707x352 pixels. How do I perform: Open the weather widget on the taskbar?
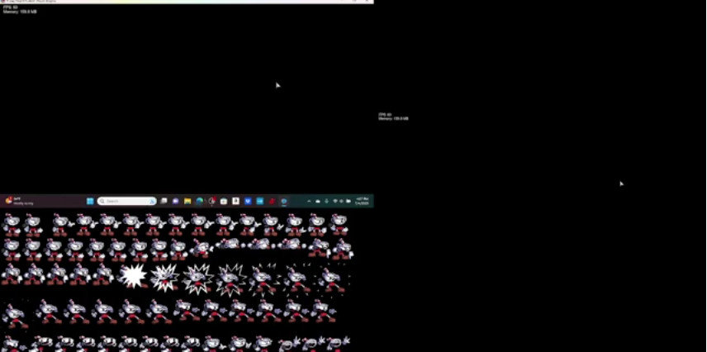pos(19,202)
